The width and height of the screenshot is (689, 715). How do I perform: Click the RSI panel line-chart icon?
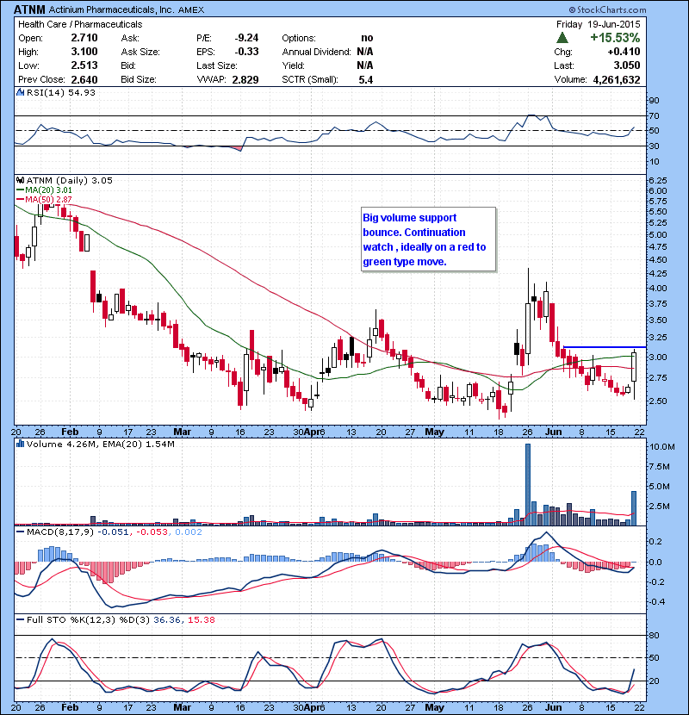tap(20, 92)
